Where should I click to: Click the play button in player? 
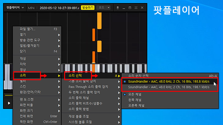click(9, 103)
